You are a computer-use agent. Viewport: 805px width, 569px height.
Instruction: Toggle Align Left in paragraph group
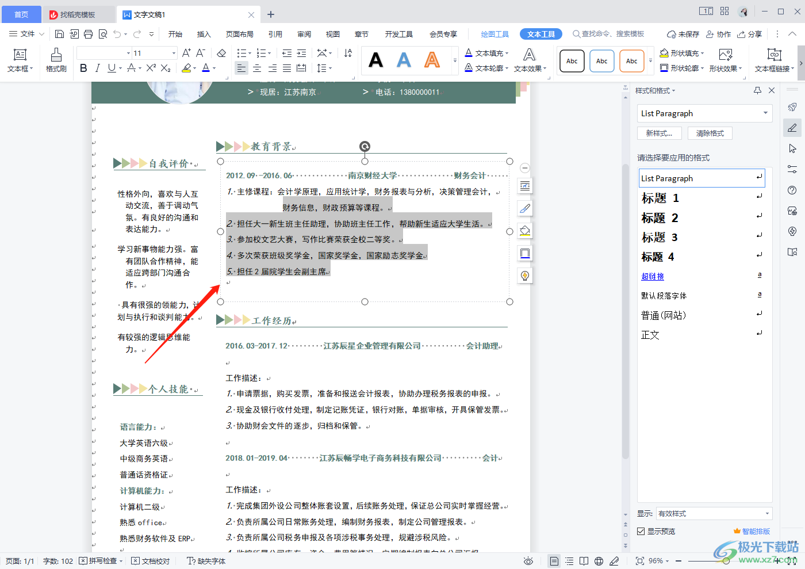coord(241,68)
